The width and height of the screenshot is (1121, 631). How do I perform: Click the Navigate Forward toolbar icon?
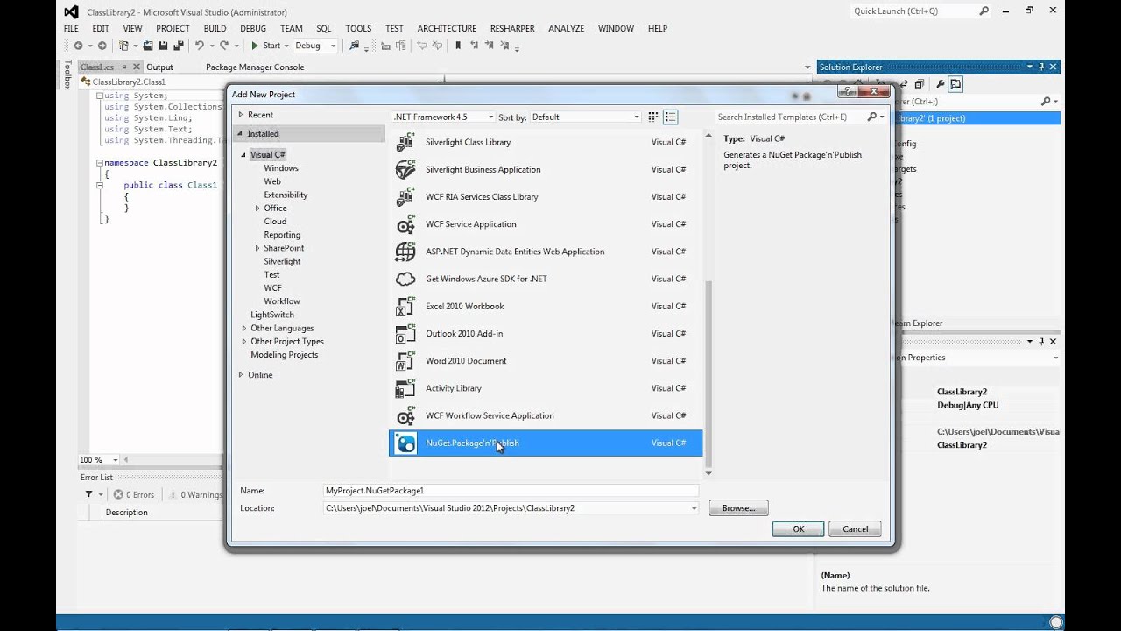coord(102,46)
